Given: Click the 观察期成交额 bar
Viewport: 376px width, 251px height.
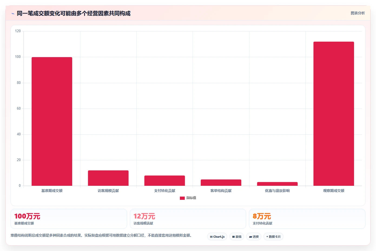Looking at the screenshot, I should pyautogui.click(x=334, y=114).
